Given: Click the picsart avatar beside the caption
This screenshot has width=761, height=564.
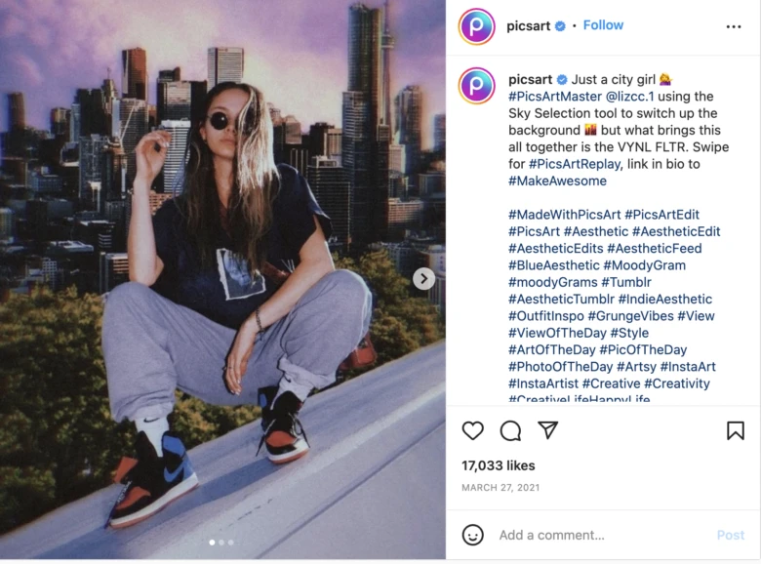Looking at the screenshot, I should [x=476, y=86].
